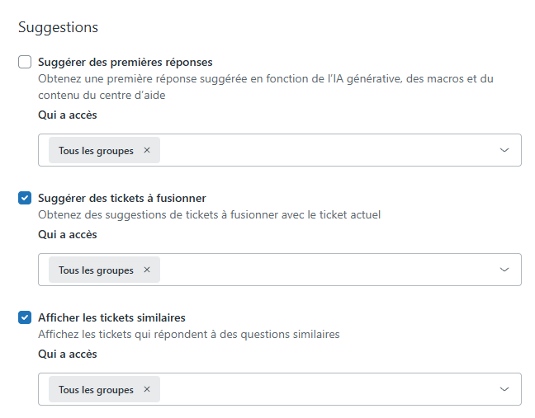Disable the Afficher les tickets similaires checkbox
The width and height of the screenshot is (535, 418).
[25, 317]
